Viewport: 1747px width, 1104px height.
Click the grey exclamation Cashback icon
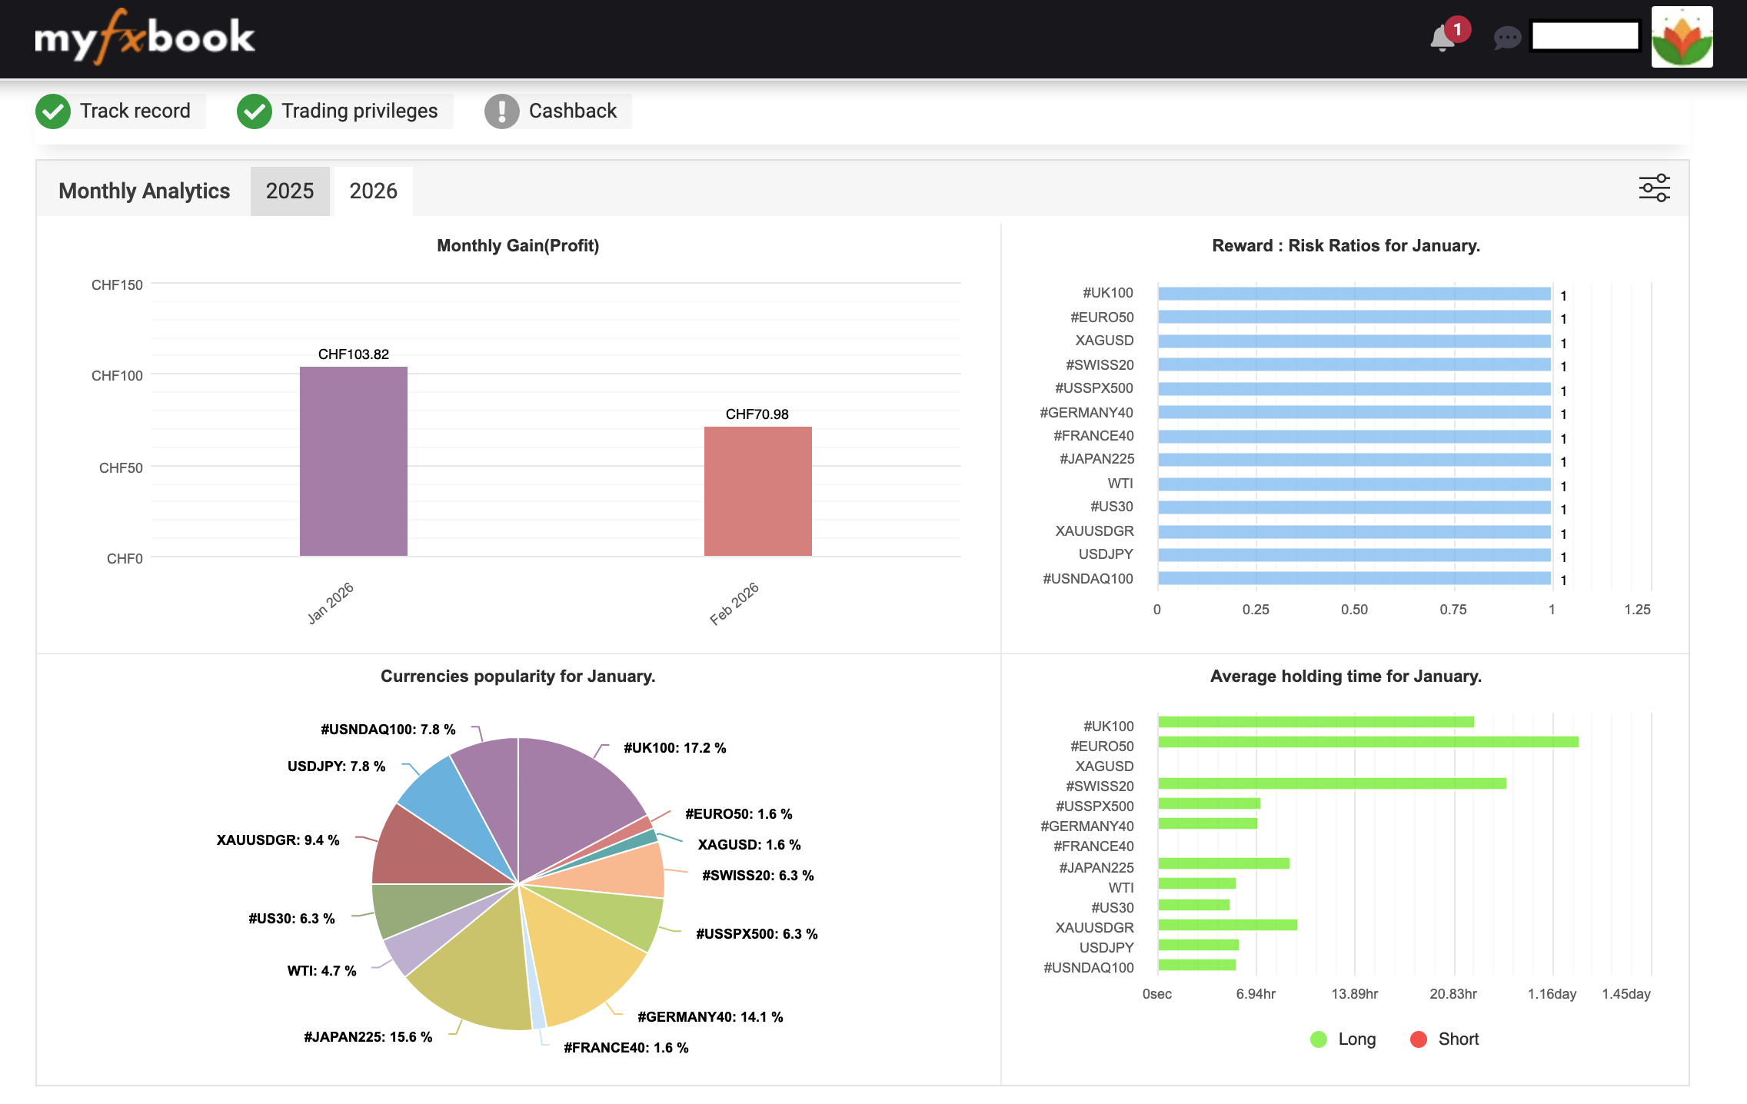coord(501,111)
